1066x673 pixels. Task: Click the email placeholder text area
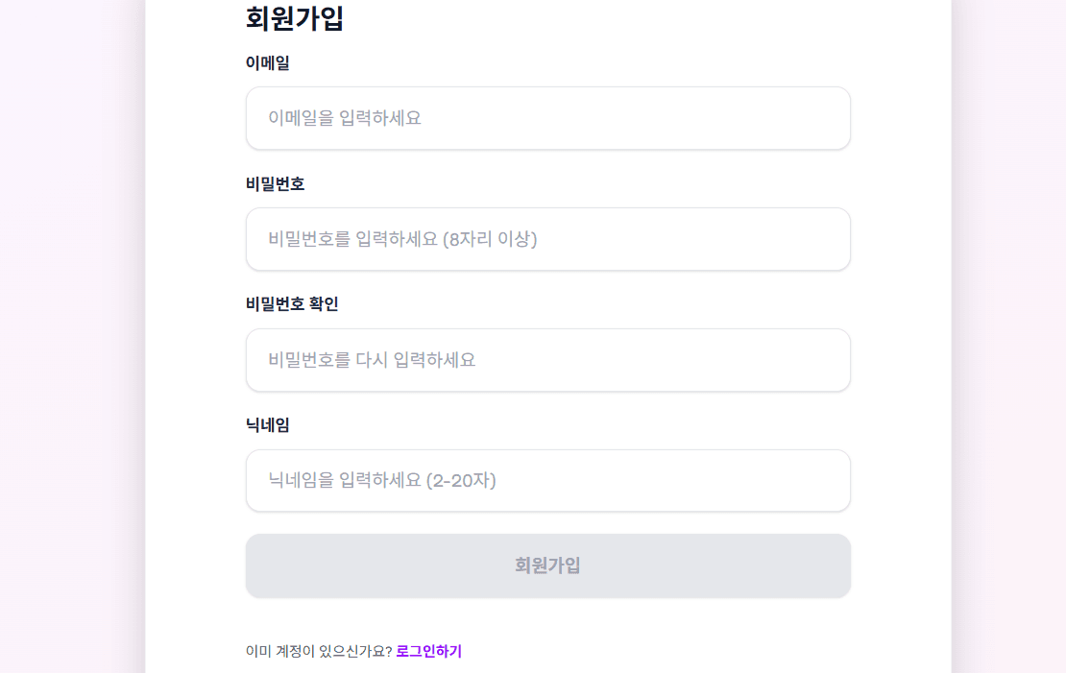346,118
